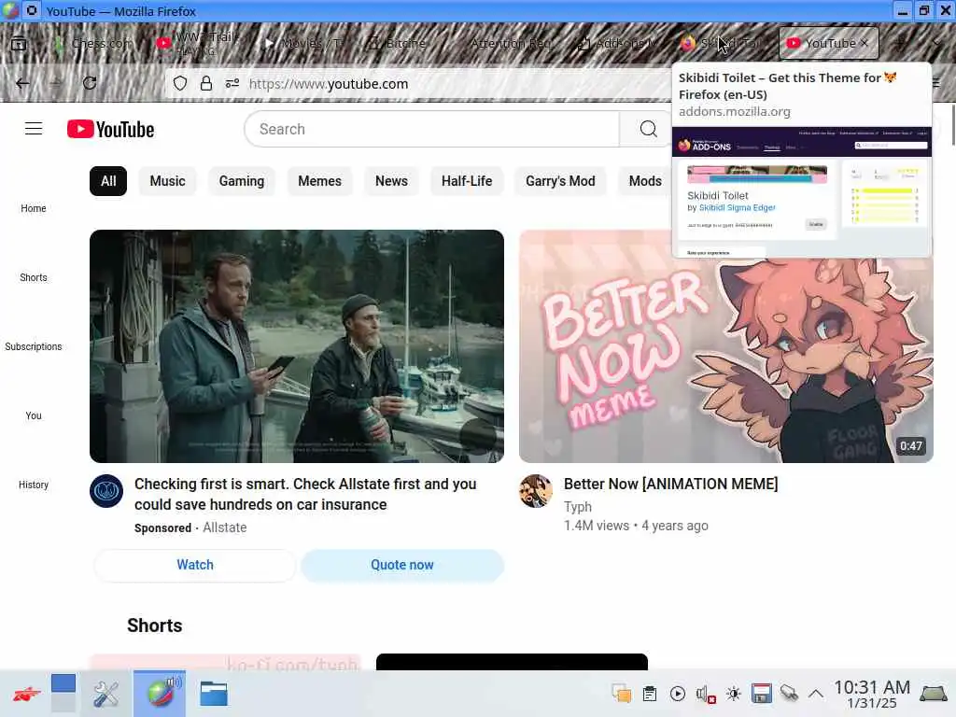Switch to the WW2 Trailer playing tab
The height and width of the screenshot is (717, 956).
pyautogui.click(x=197, y=43)
